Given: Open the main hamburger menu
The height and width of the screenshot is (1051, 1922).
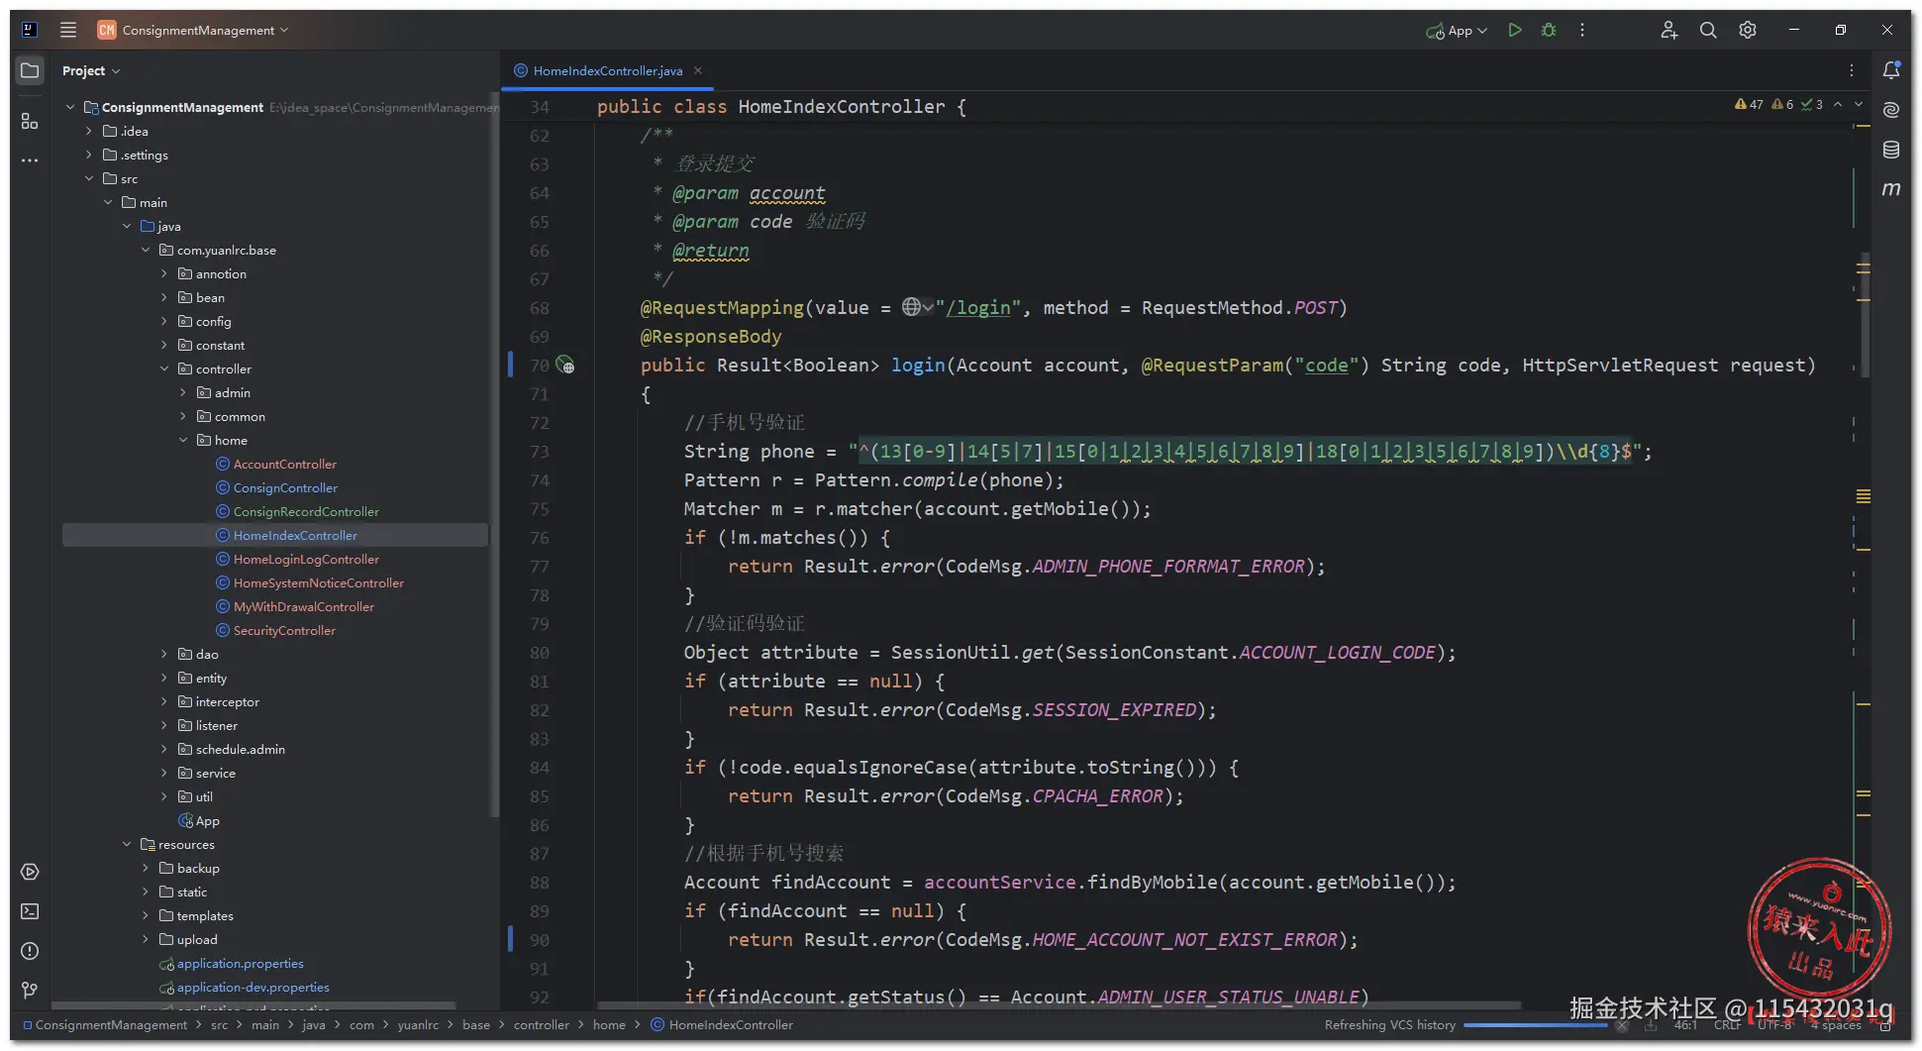Looking at the screenshot, I should point(68,30).
